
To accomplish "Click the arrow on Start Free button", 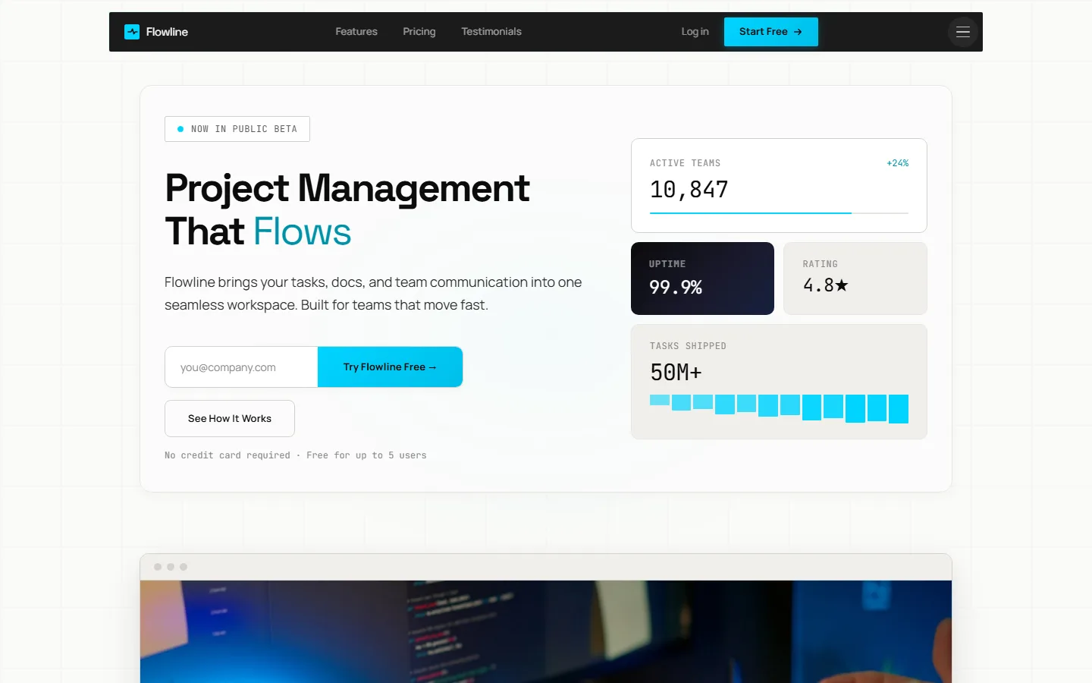I will click(798, 32).
